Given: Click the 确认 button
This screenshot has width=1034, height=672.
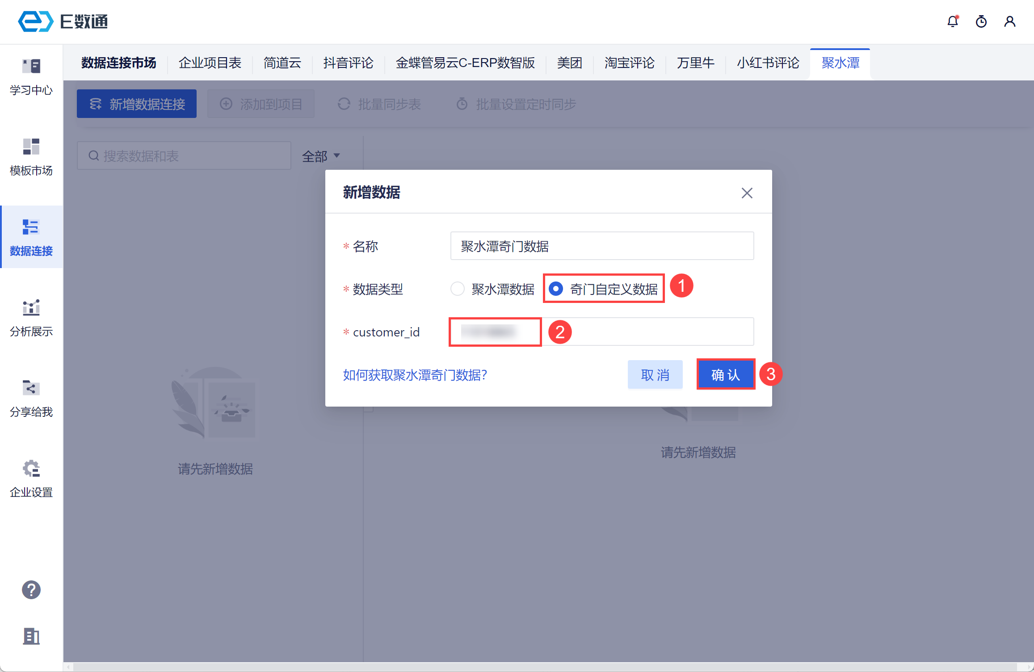Looking at the screenshot, I should pyautogui.click(x=726, y=374).
